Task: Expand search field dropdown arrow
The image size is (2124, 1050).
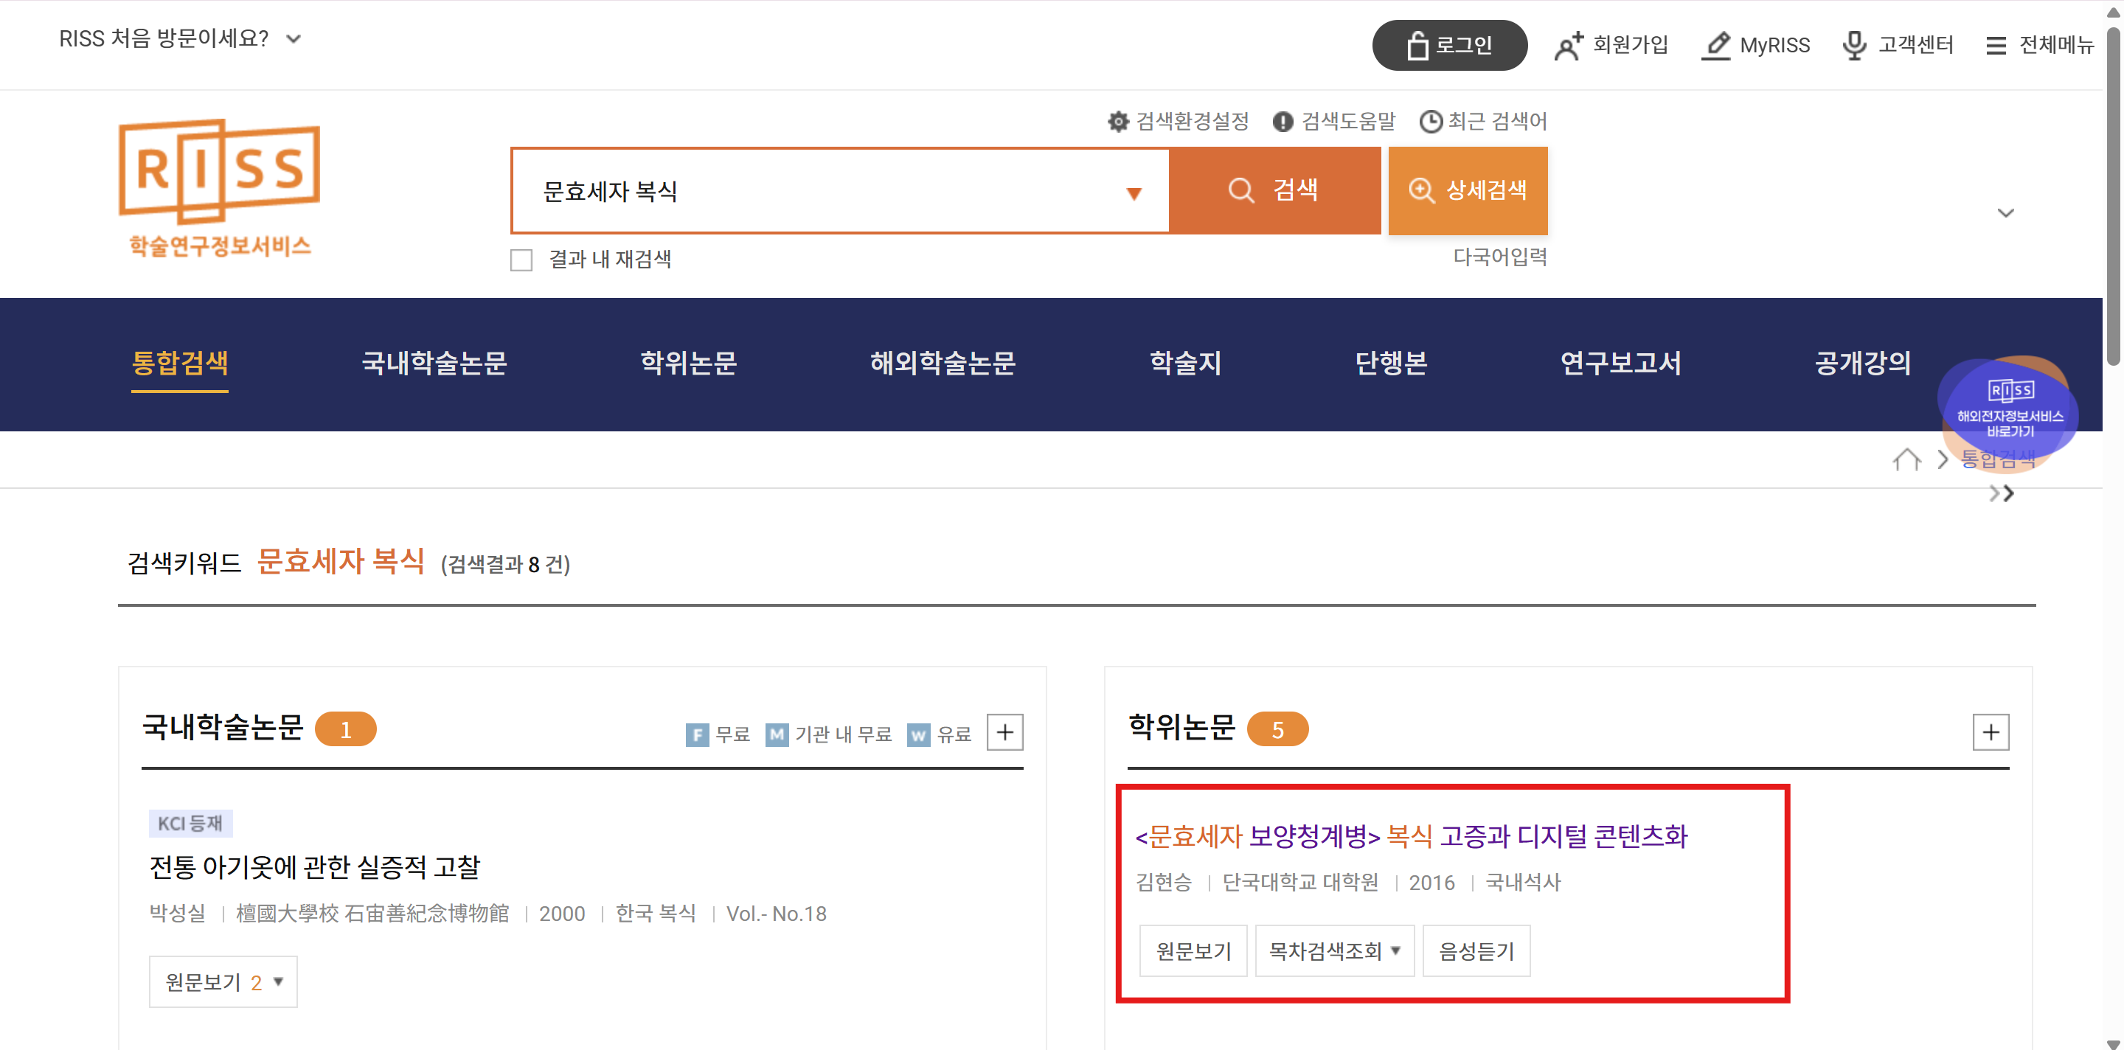Action: point(1134,194)
